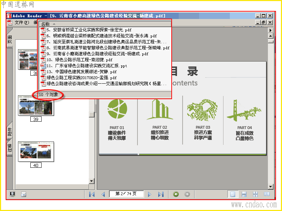This screenshot has width=282, height=211.
Task: Maximize the Adobe Reader window
Action: pos(264,16)
